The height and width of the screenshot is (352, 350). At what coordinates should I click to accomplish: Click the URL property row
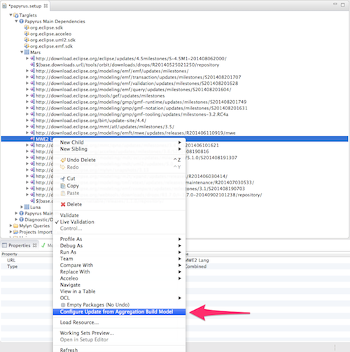175,260
